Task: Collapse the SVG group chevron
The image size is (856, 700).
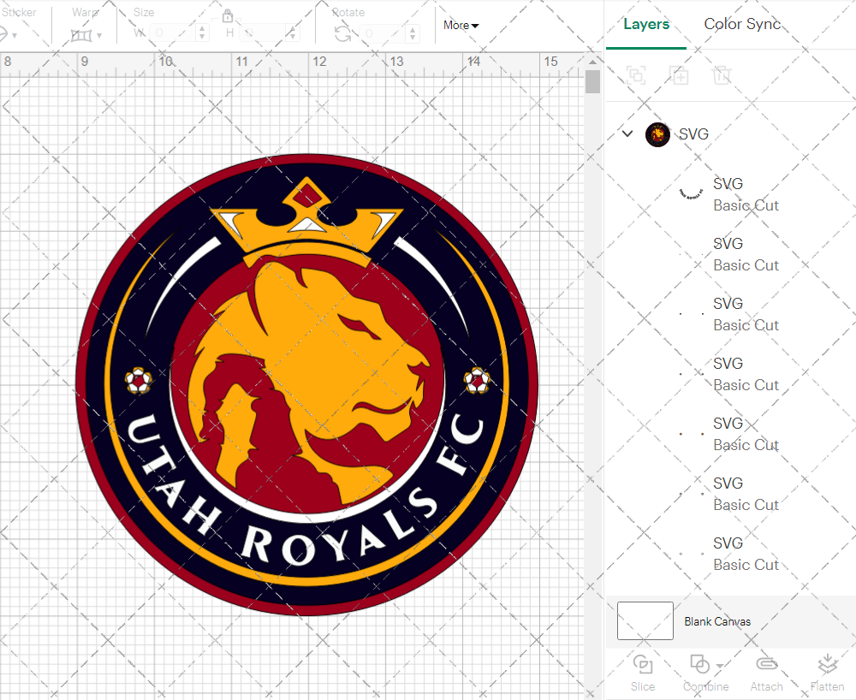Action: tap(627, 133)
